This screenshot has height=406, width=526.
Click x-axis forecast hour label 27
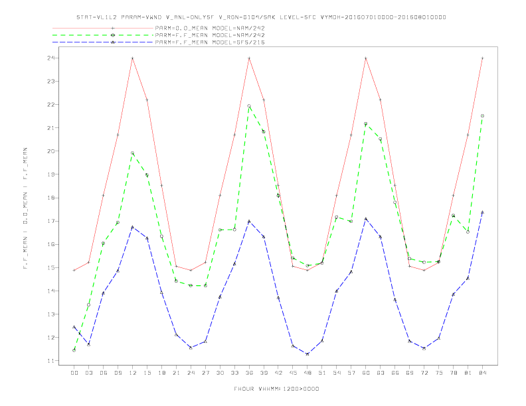click(x=205, y=373)
